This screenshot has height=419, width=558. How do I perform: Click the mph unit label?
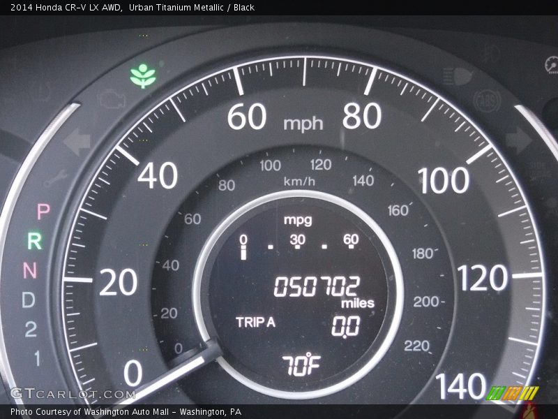coord(303,124)
